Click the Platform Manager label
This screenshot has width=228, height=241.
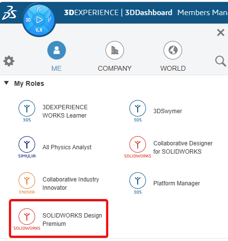177,183
